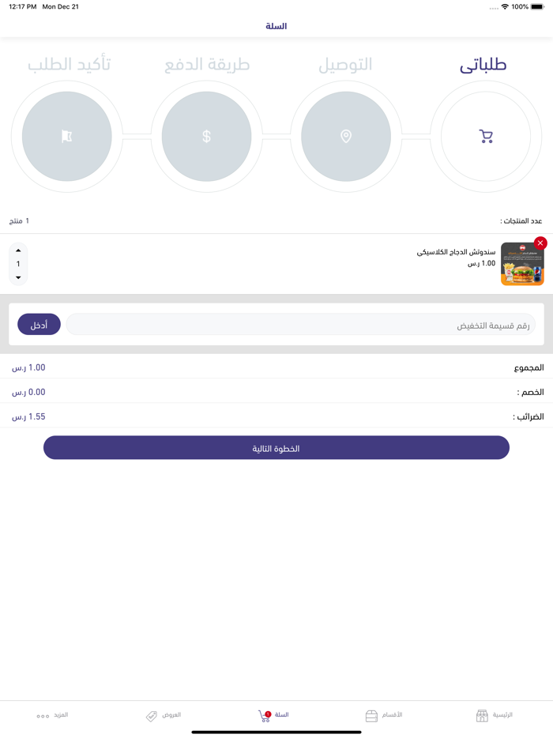Click the flag icon under تأكيد الطلب
Screen dimensions: 553x738
(67, 136)
